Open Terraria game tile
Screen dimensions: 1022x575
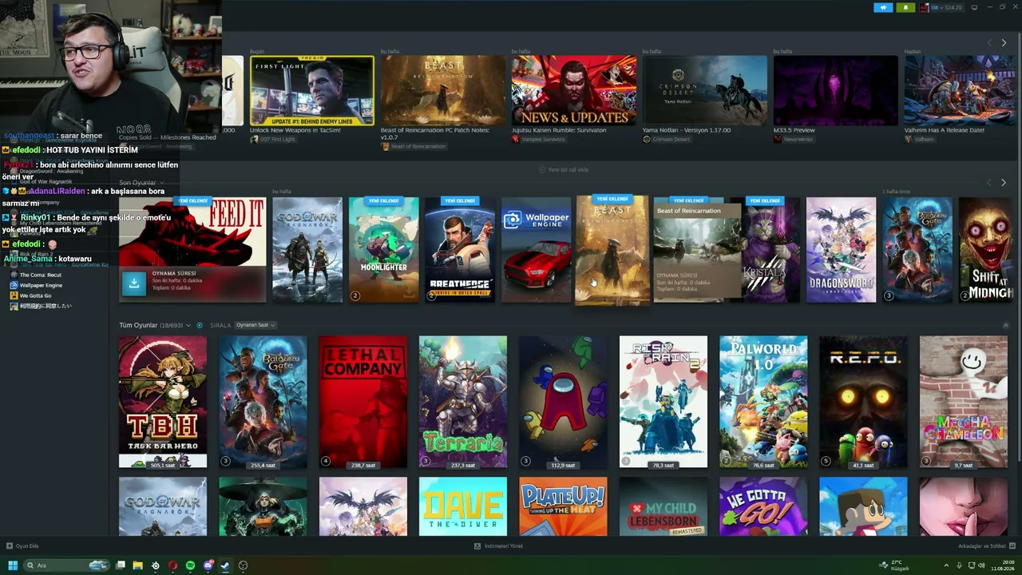(463, 402)
